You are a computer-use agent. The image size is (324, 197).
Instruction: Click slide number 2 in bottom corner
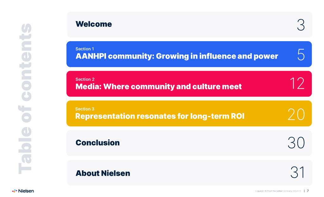pyautogui.click(x=308, y=191)
